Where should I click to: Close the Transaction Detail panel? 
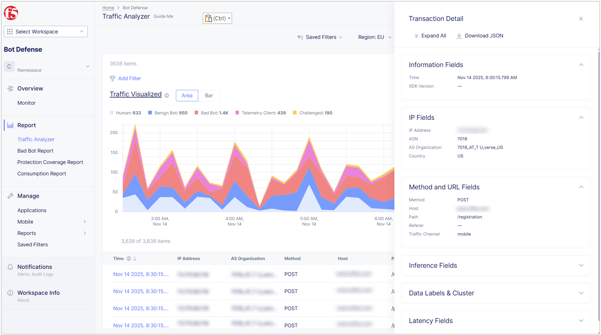click(x=581, y=19)
